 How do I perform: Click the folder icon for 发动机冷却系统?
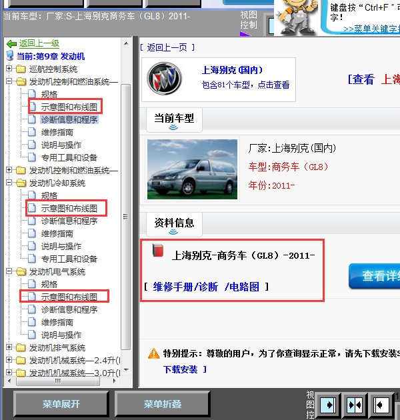click(x=21, y=183)
